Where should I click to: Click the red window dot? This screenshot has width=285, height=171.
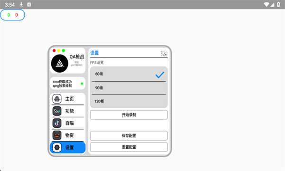[x=54, y=50]
